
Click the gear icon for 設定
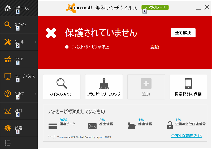pos(8,128)
